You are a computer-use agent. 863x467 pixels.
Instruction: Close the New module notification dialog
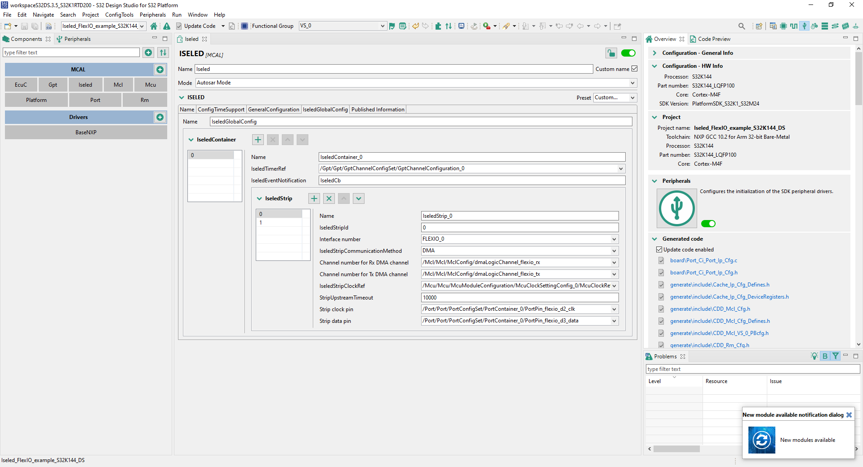tap(849, 415)
